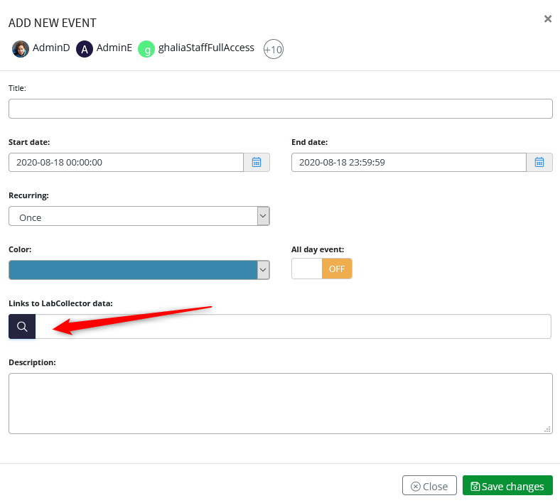560x503 pixels.
Task: Close the dialog with the X icon
Action: pyautogui.click(x=548, y=19)
